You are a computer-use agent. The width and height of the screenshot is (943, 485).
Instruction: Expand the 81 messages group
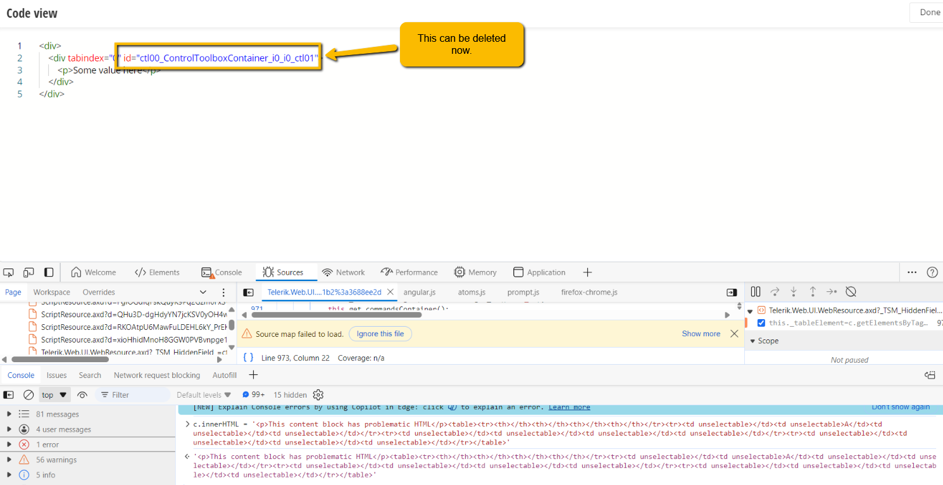click(x=9, y=414)
